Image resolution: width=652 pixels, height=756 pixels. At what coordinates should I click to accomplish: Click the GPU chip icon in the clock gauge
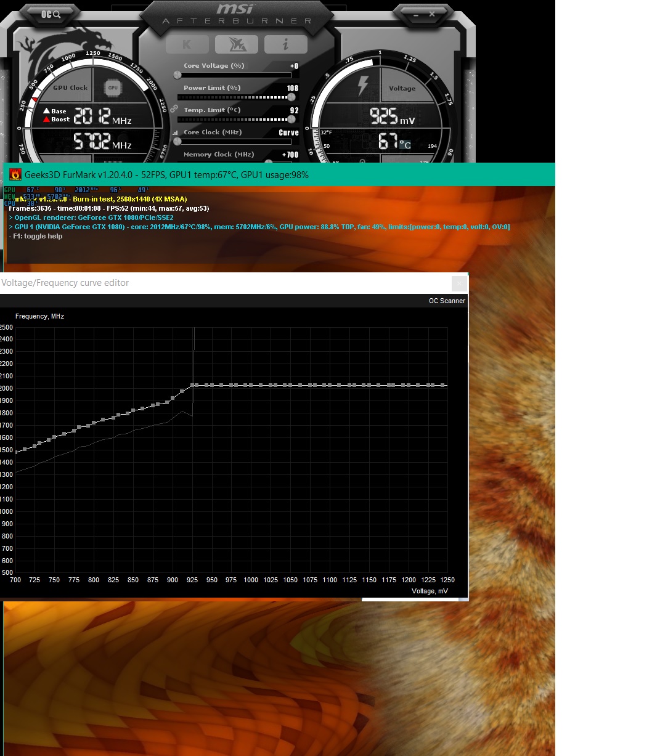tap(113, 88)
